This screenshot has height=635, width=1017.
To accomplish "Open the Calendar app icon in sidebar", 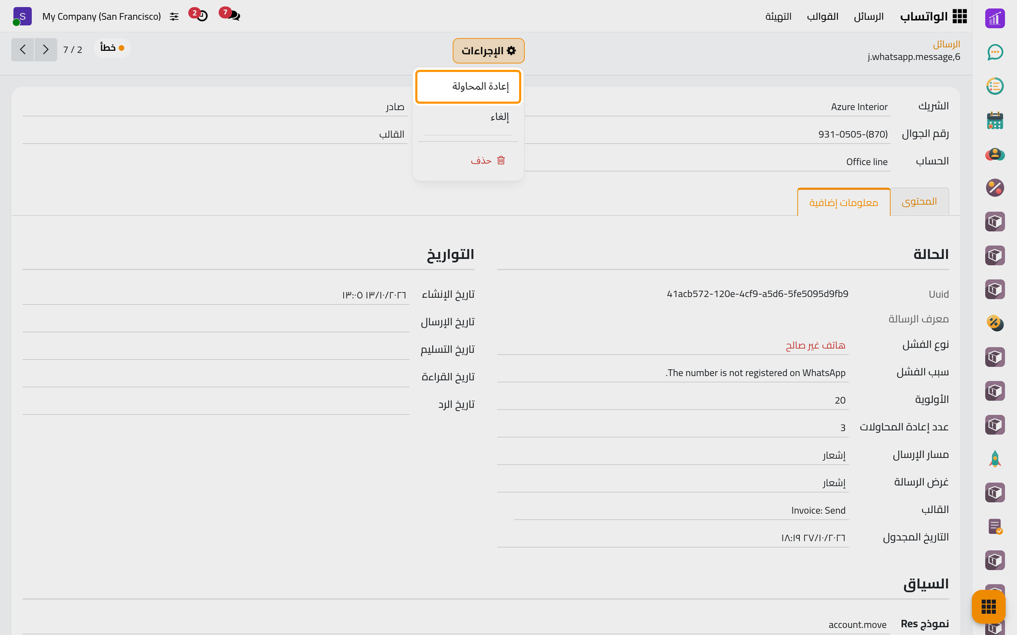I will (995, 120).
